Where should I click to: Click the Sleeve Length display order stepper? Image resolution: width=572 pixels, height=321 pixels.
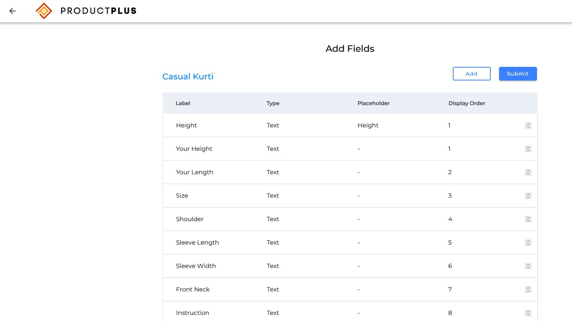click(x=528, y=242)
